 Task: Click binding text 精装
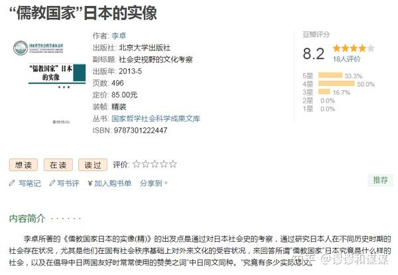coord(119,107)
